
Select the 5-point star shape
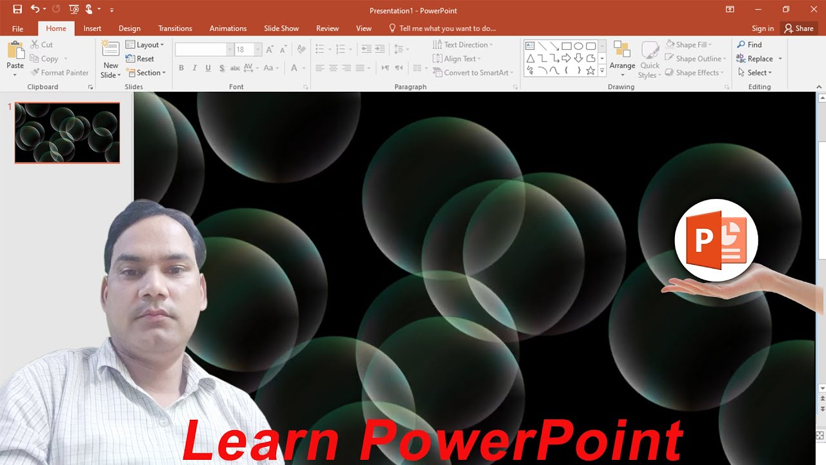(x=590, y=70)
